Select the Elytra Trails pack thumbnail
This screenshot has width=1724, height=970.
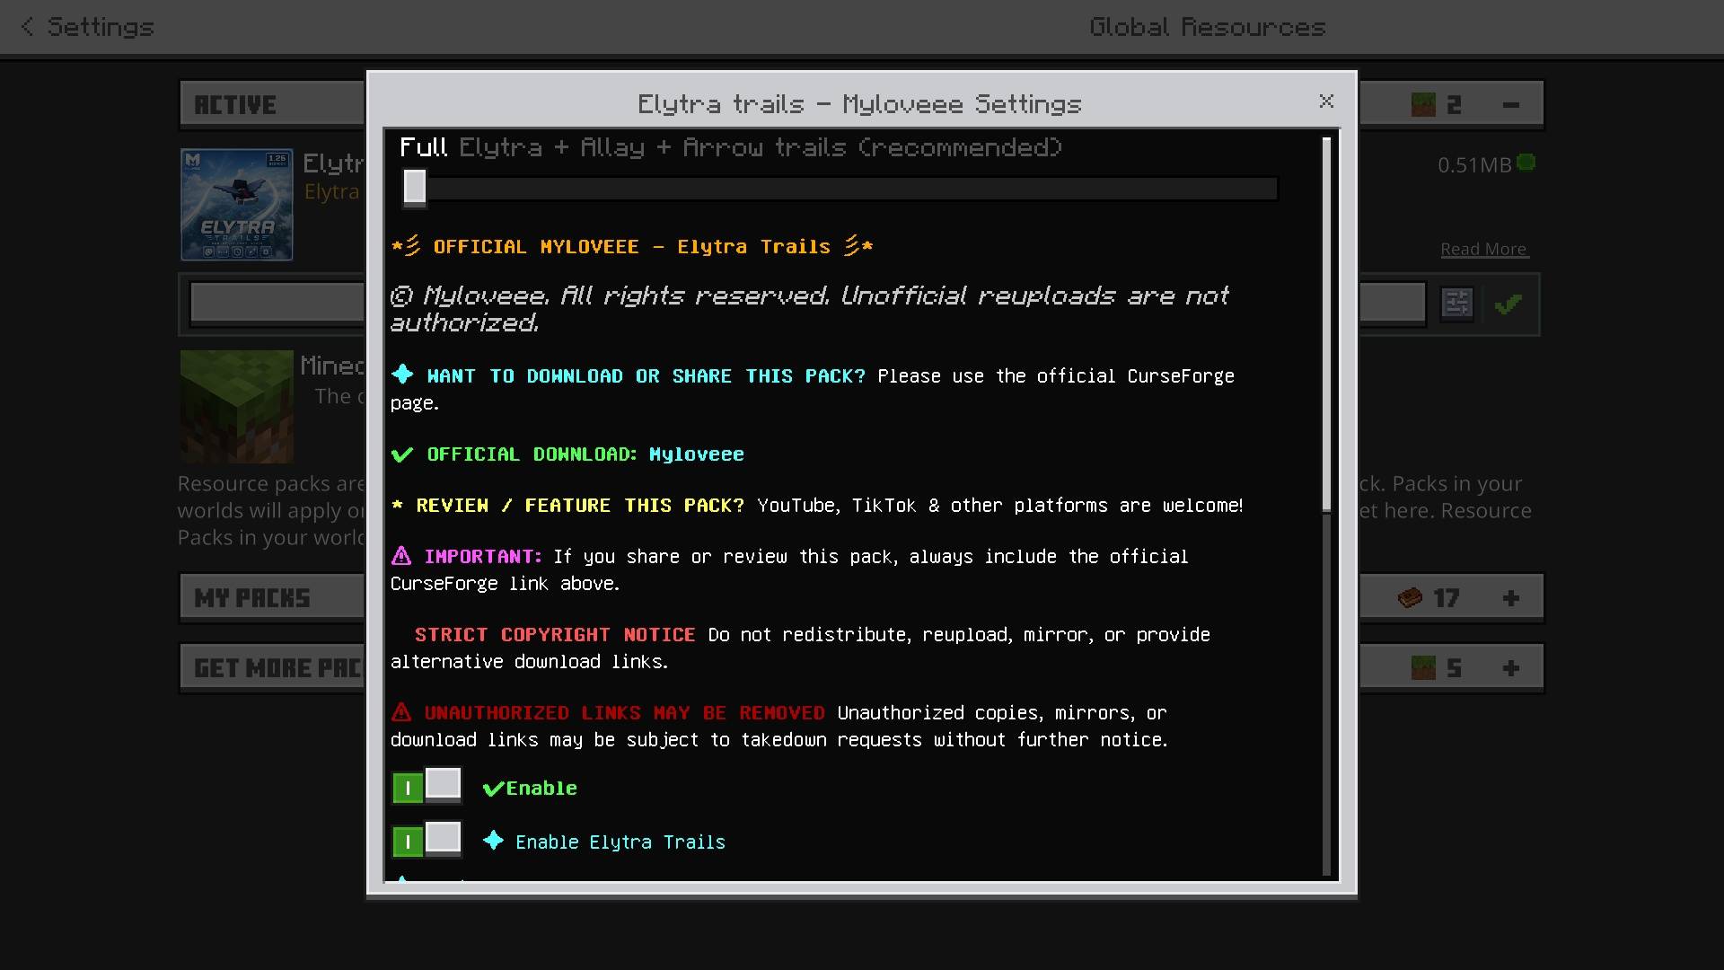tap(237, 205)
